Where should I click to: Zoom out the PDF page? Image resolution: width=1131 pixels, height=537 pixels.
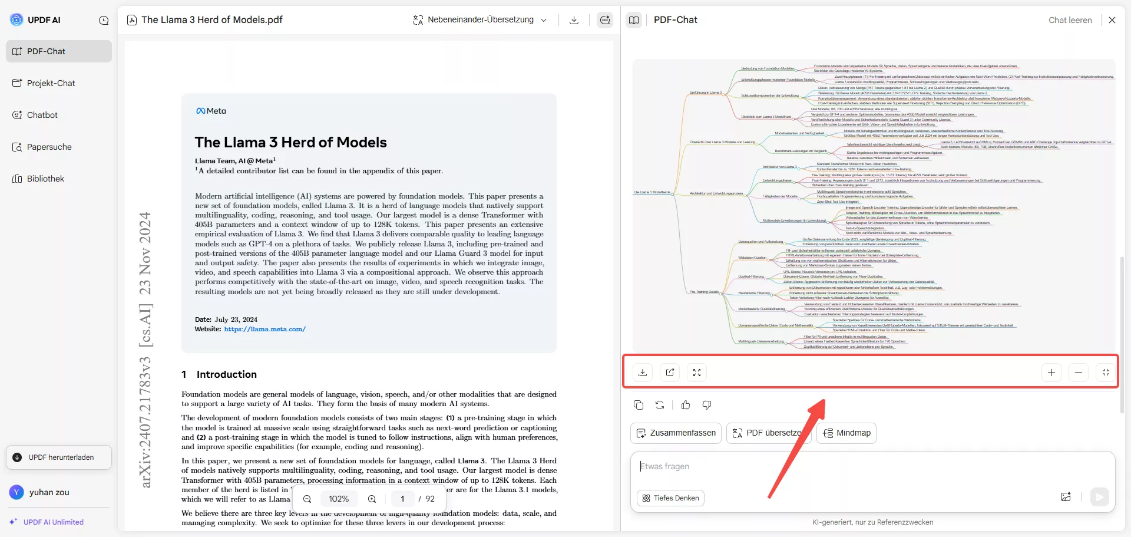pyautogui.click(x=307, y=499)
